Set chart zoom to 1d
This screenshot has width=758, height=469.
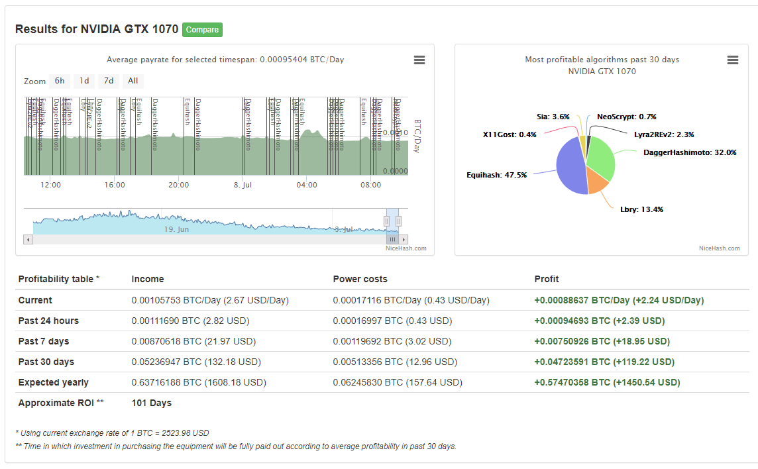coord(84,81)
